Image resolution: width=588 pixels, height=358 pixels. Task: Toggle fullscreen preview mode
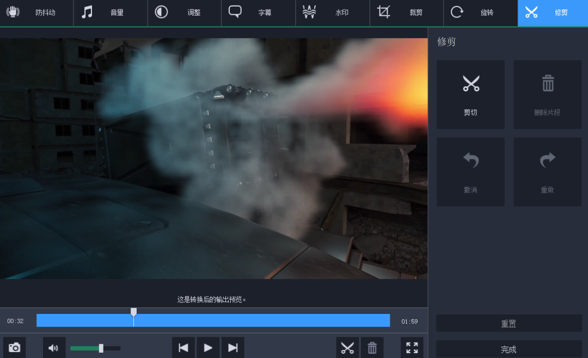(x=412, y=348)
